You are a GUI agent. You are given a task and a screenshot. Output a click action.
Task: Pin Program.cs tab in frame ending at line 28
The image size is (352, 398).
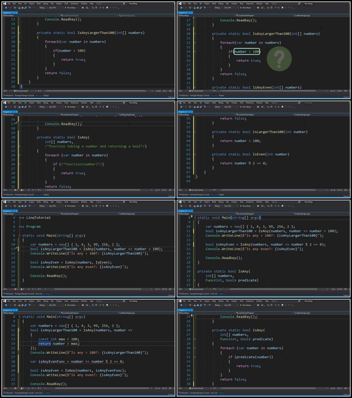(x=14, y=13)
